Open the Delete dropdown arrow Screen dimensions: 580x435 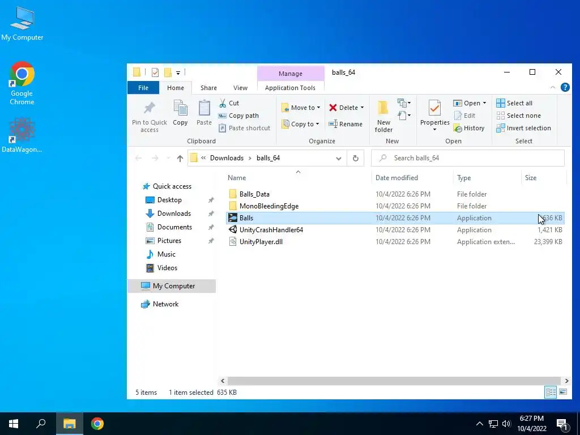point(362,108)
